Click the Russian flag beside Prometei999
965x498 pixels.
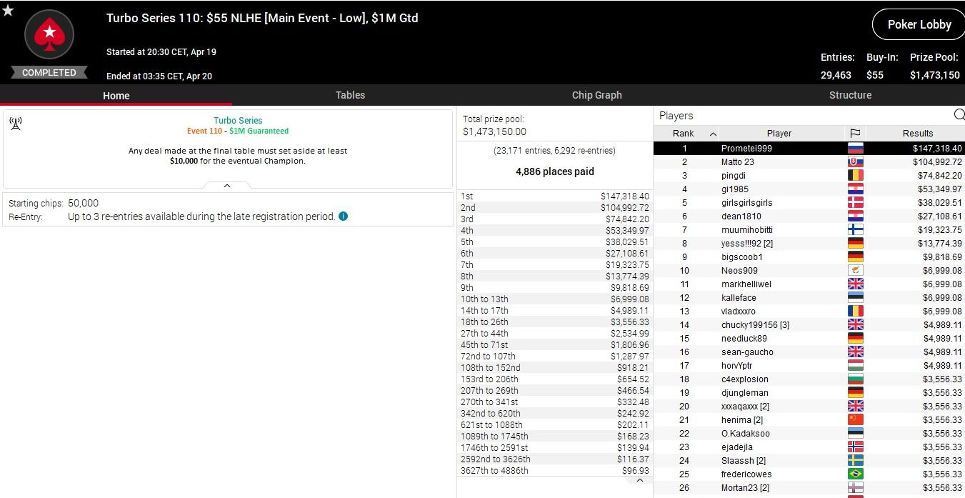[855, 149]
